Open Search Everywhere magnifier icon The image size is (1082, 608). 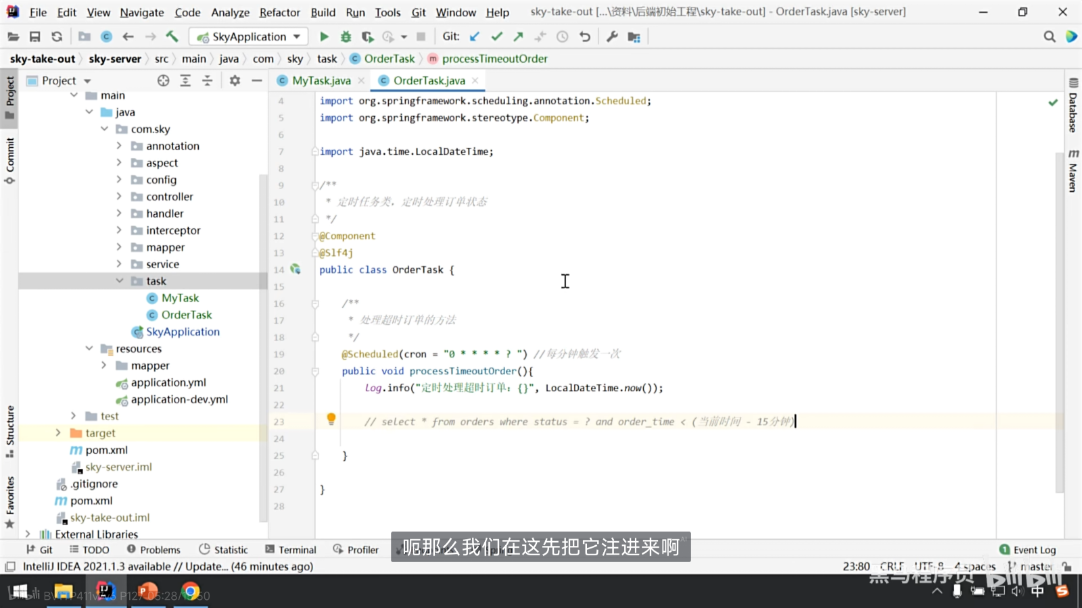point(1050,36)
